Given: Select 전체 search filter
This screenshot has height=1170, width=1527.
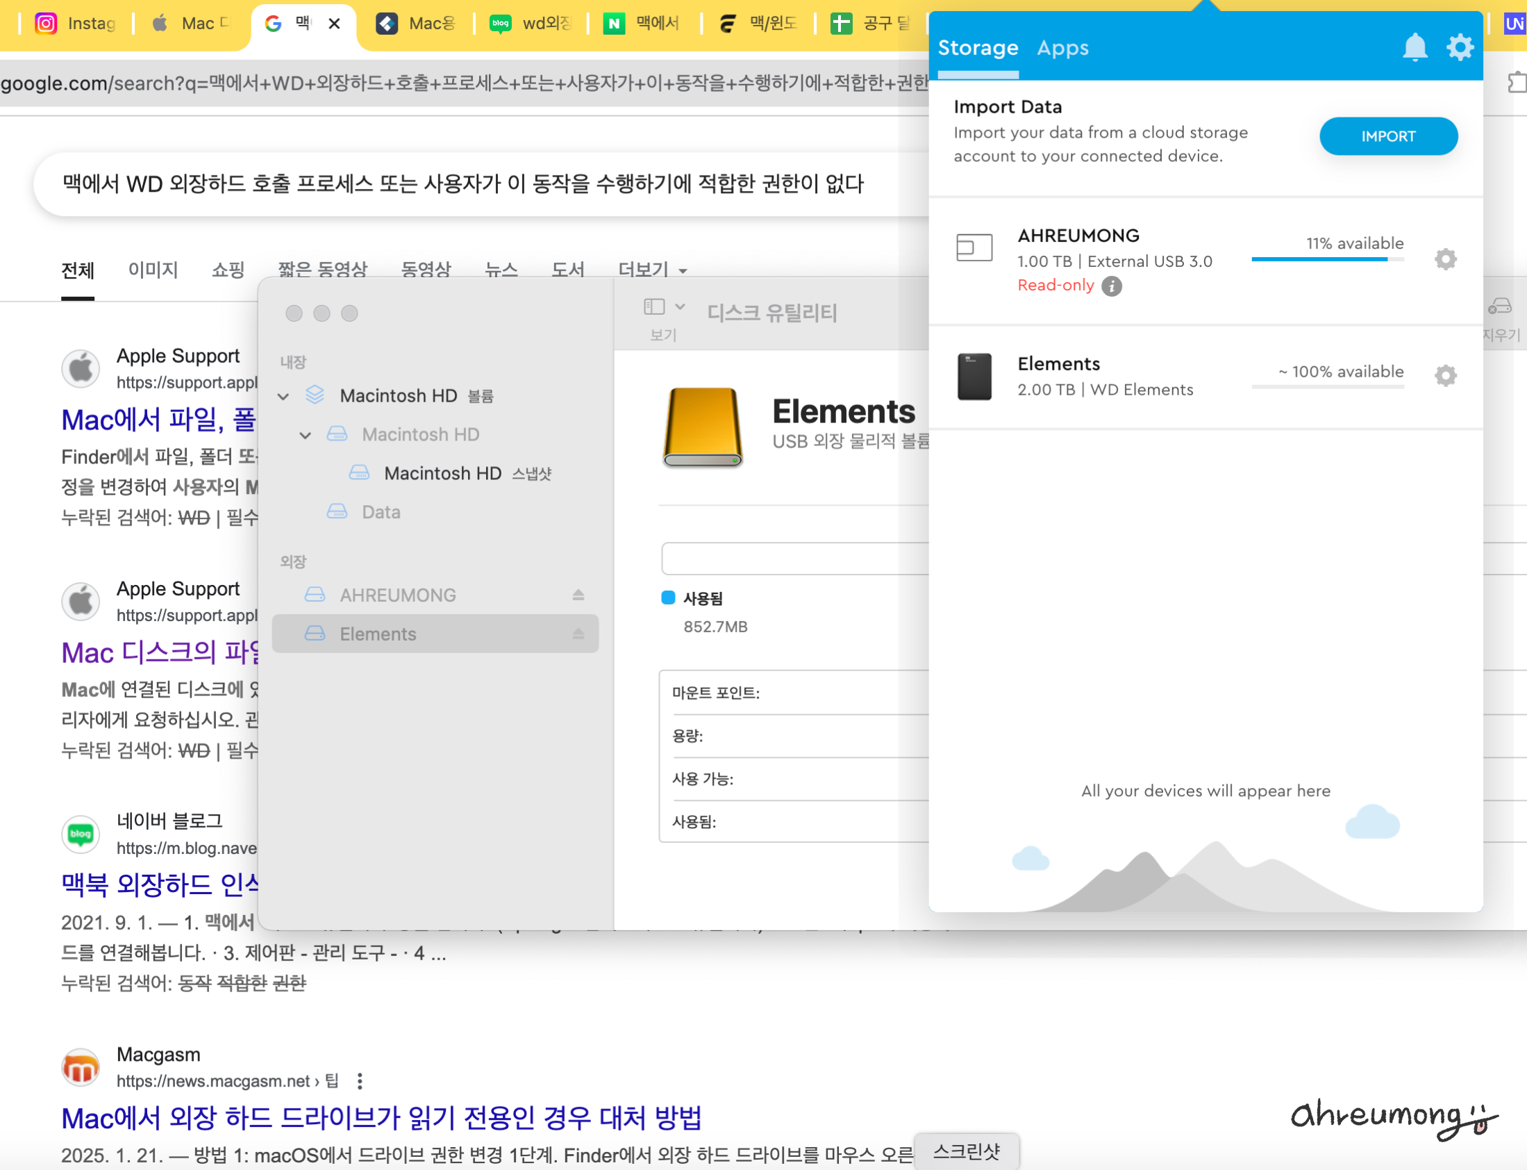Looking at the screenshot, I should coord(77,270).
